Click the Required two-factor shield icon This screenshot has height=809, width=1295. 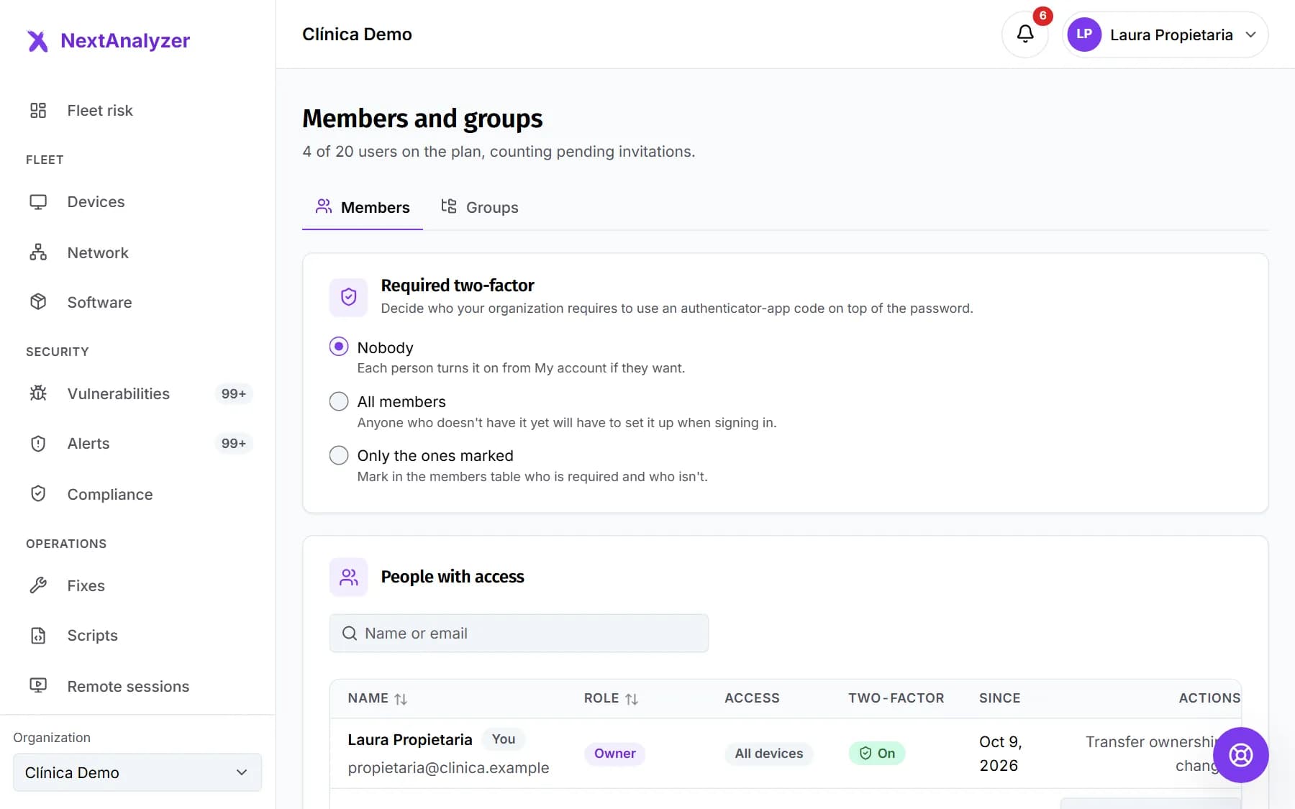pos(348,297)
